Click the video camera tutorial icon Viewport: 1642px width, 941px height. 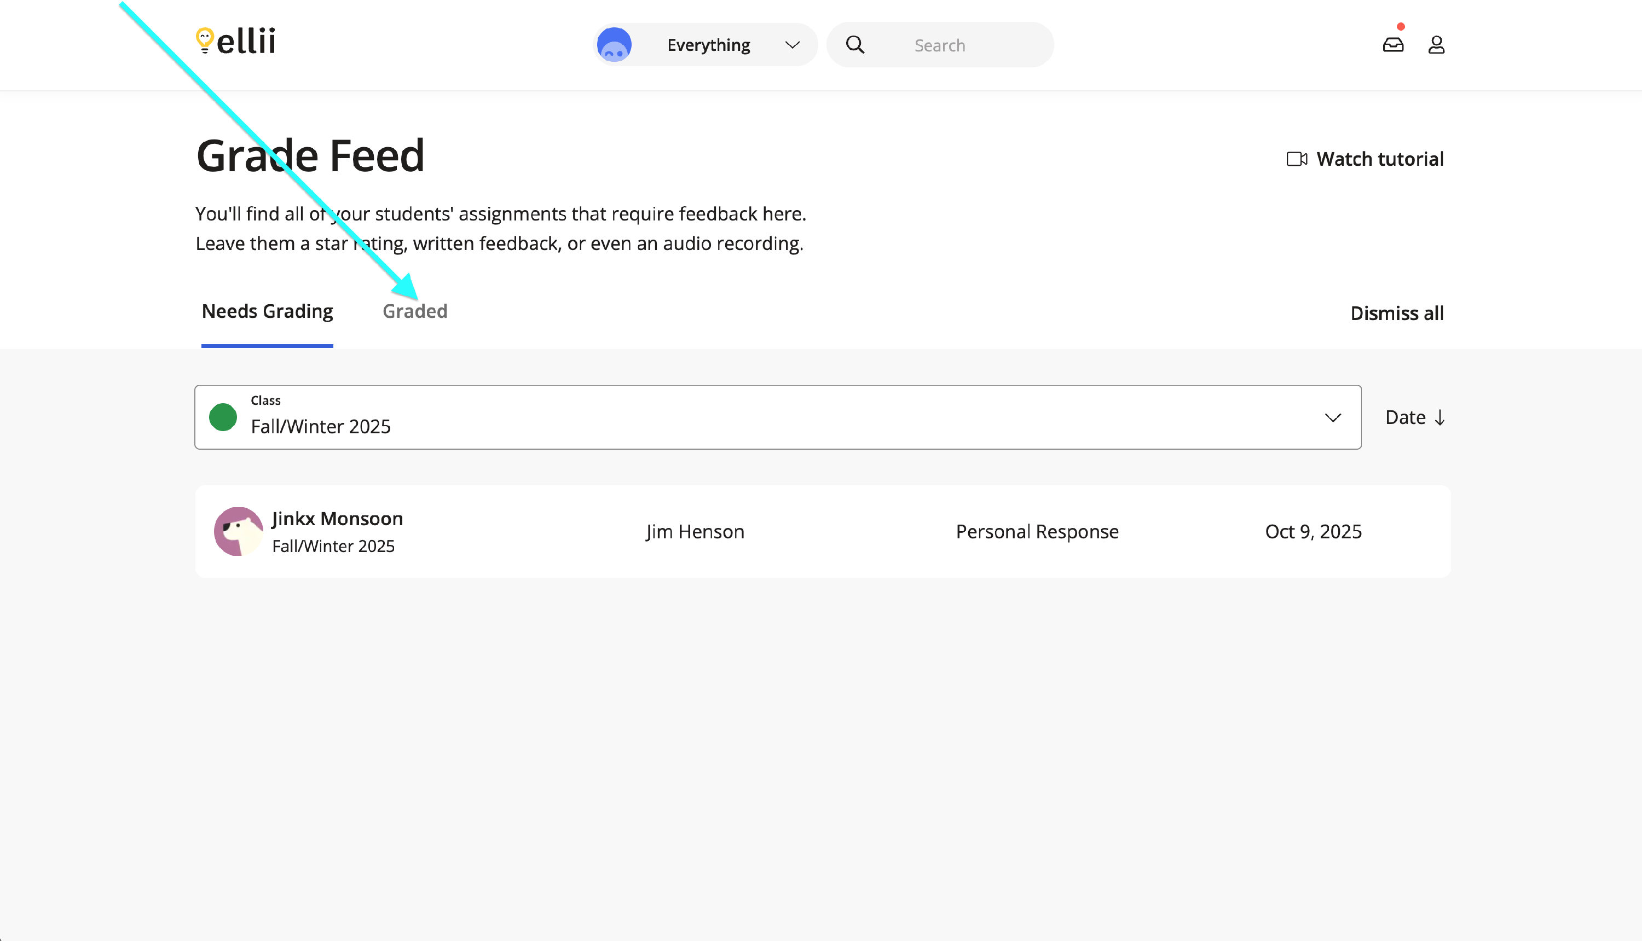pyautogui.click(x=1296, y=159)
